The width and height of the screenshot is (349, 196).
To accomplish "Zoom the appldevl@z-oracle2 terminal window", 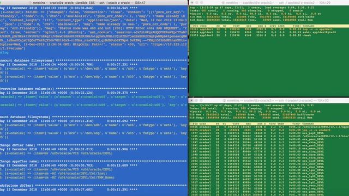I will point(201,3).
